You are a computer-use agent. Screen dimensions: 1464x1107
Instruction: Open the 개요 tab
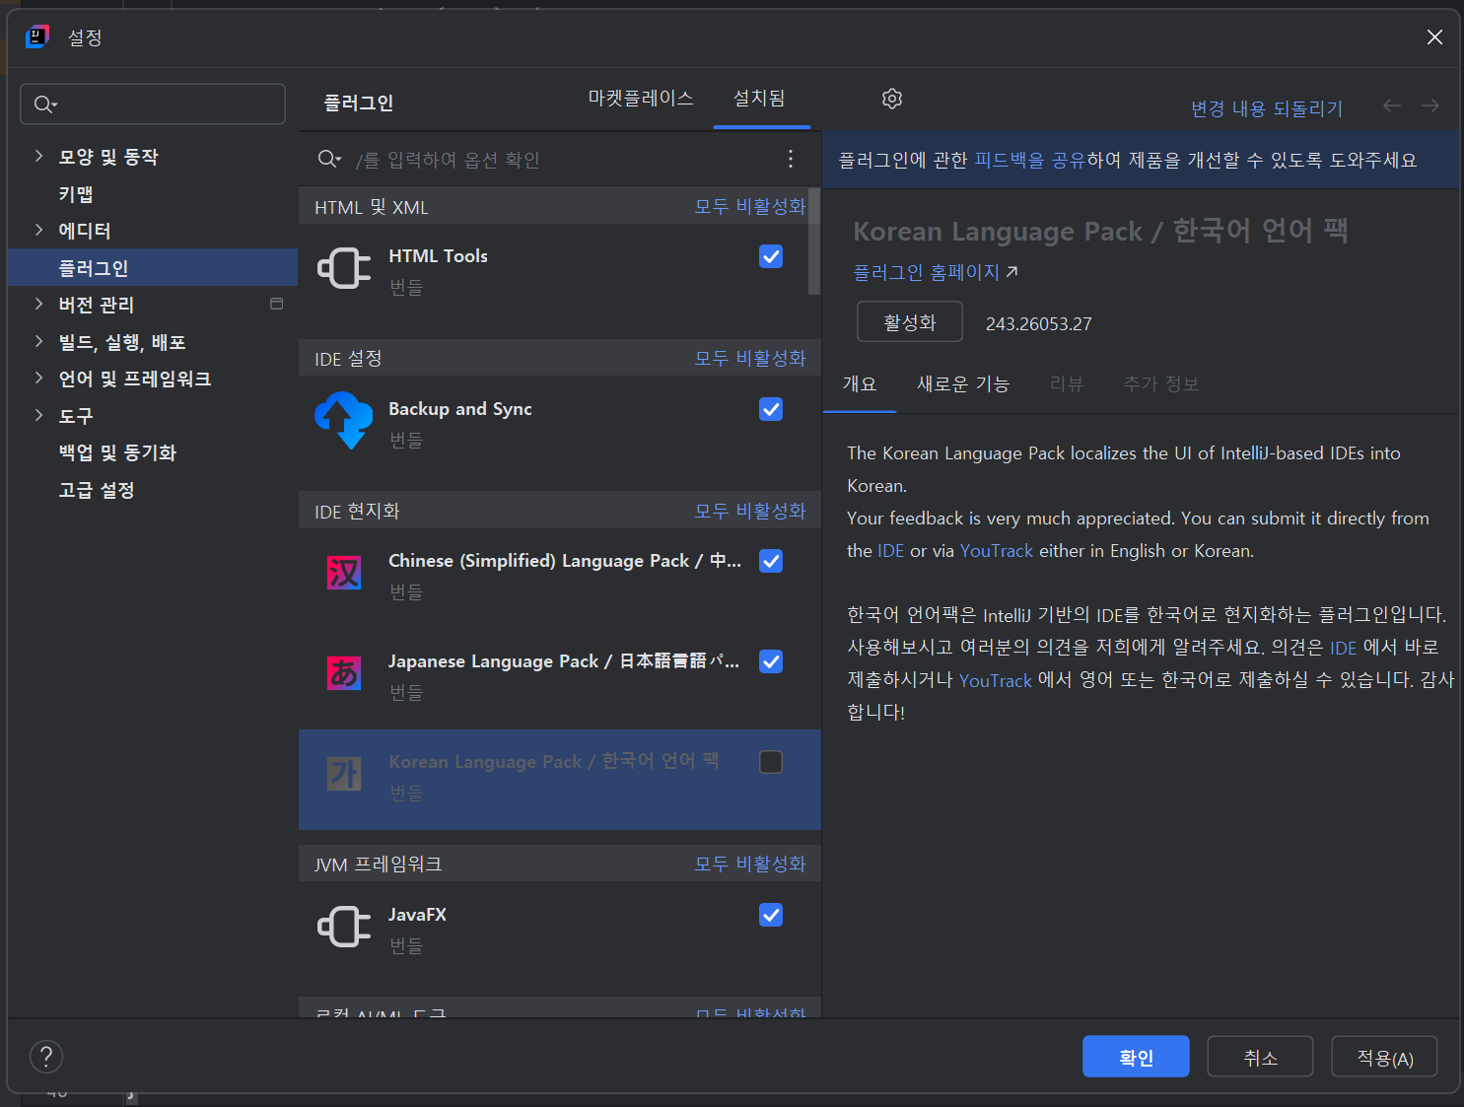coord(860,383)
